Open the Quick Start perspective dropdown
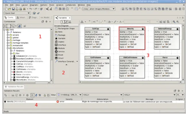Image resolution: width=186 pixels, height=116 pixels. [x=29, y=13]
